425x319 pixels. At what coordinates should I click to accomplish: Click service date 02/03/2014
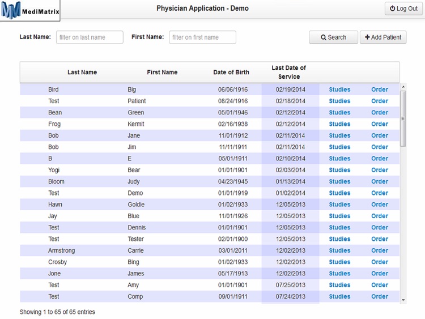(291, 170)
